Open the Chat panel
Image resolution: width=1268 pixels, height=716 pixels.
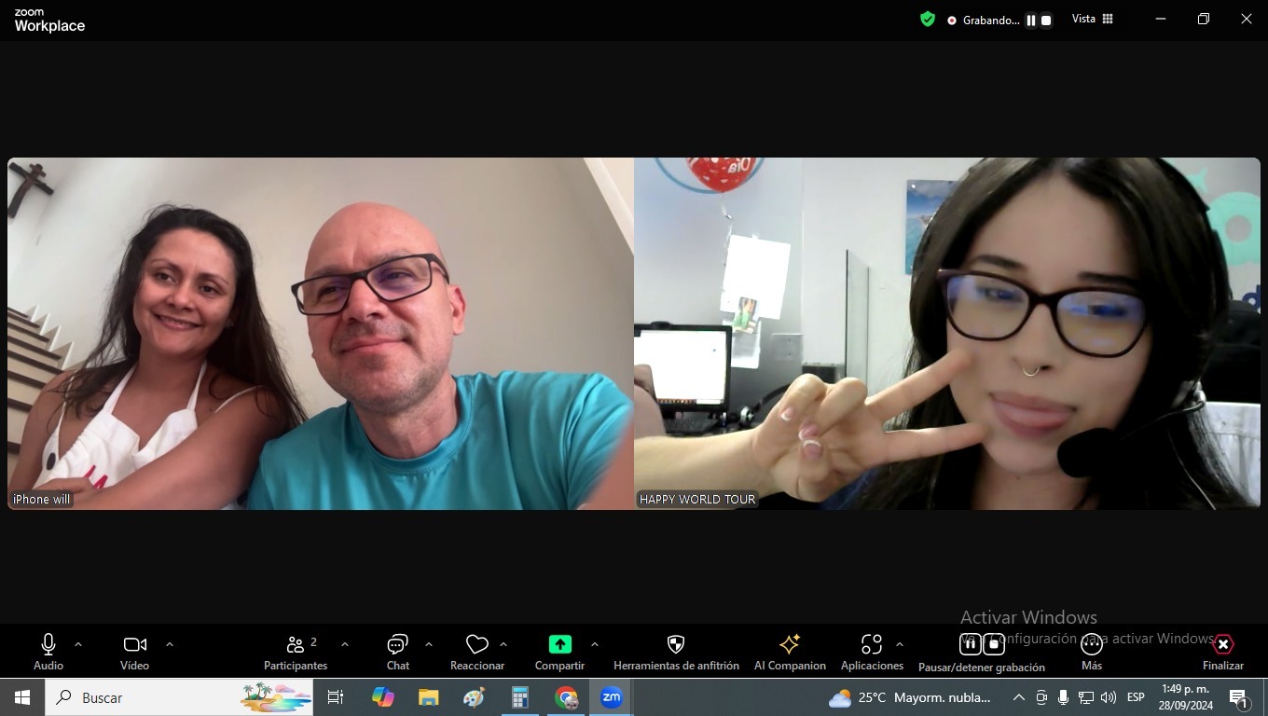tap(398, 652)
